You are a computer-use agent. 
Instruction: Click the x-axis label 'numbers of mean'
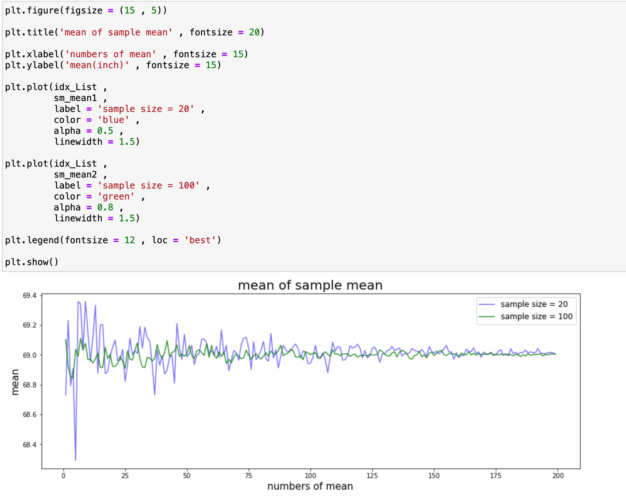[310, 486]
